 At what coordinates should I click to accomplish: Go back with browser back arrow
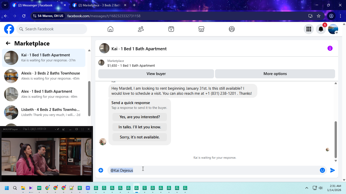pyautogui.click(x=6, y=16)
